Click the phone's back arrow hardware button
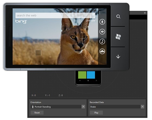152x120 pixels. pyautogui.click(x=118, y=57)
